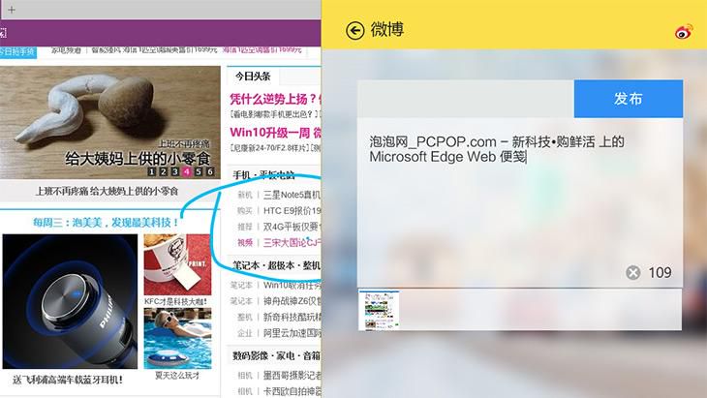
Task: Open the 阿里云加速国际 link
Action: click(x=292, y=333)
